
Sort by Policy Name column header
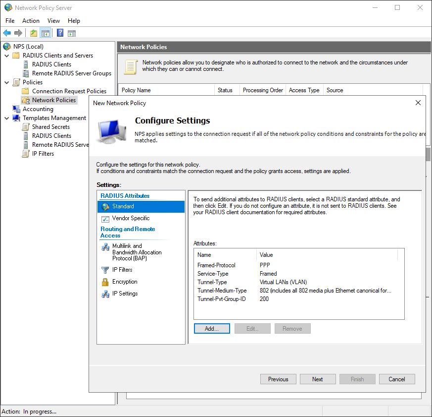coord(167,90)
